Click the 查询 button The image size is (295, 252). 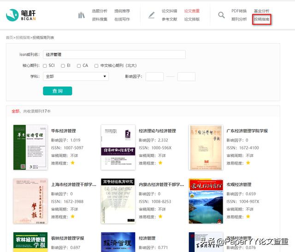[x=57, y=91]
